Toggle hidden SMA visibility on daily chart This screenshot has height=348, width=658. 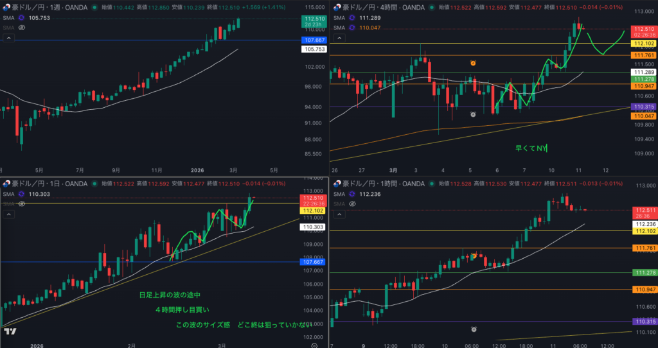(22, 204)
